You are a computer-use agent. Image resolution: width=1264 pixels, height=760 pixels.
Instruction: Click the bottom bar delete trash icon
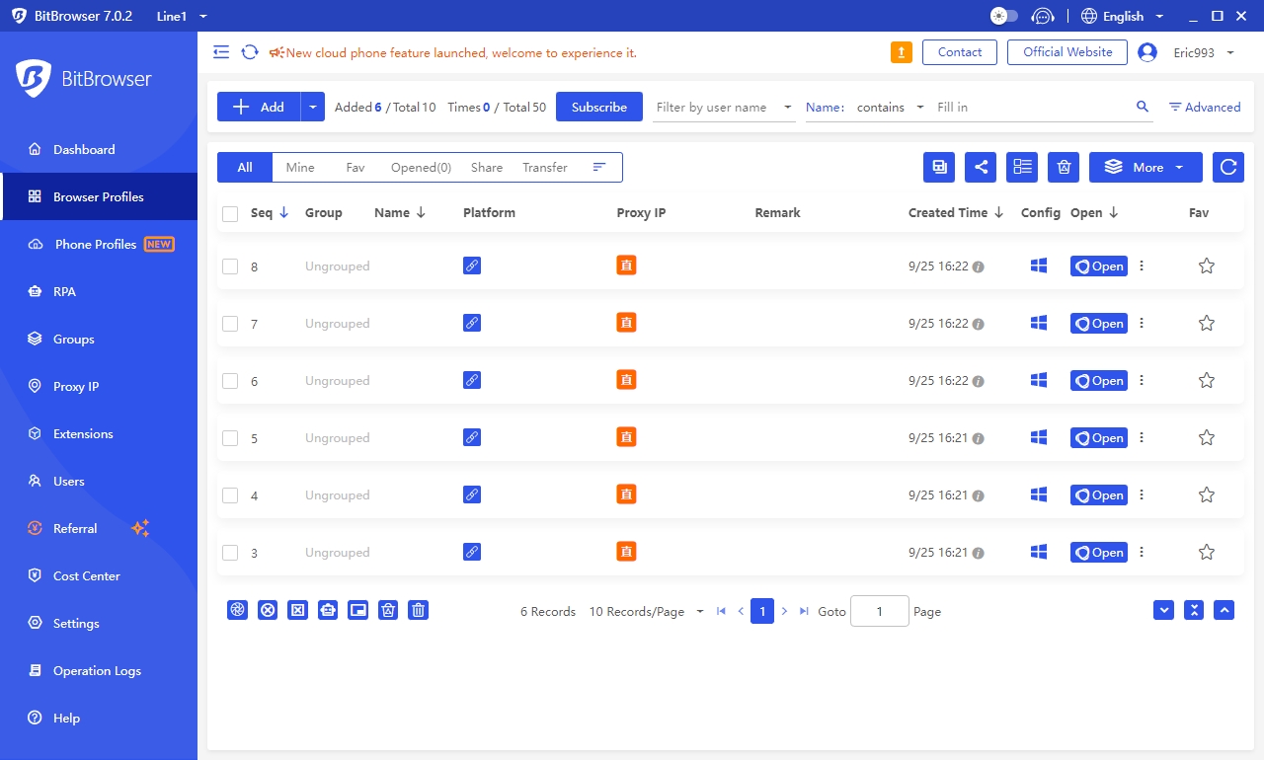click(419, 610)
